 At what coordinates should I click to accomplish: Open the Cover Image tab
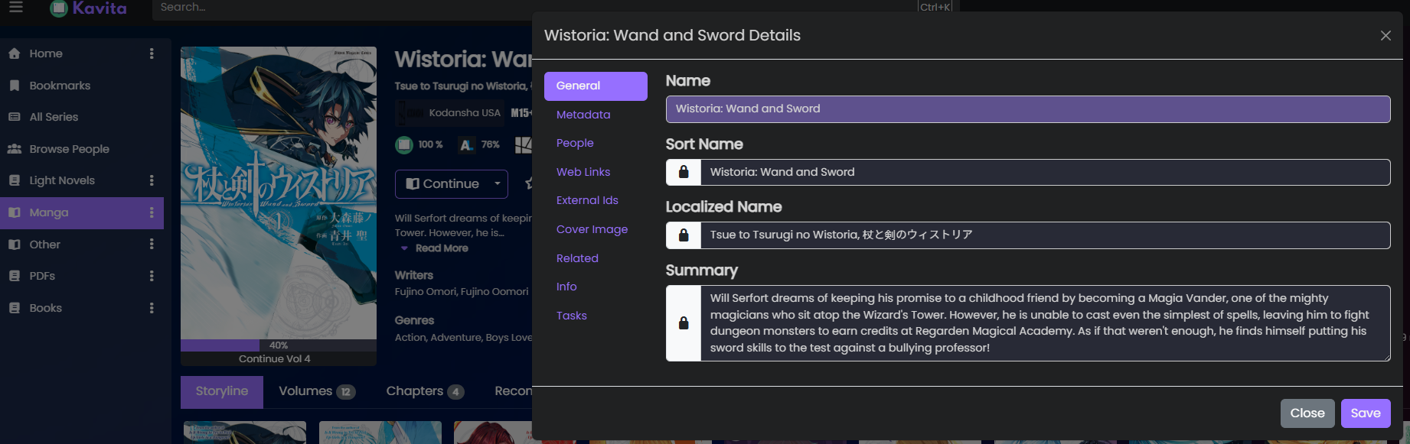pos(592,229)
